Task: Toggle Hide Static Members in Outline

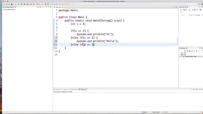Action: point(192,51)
